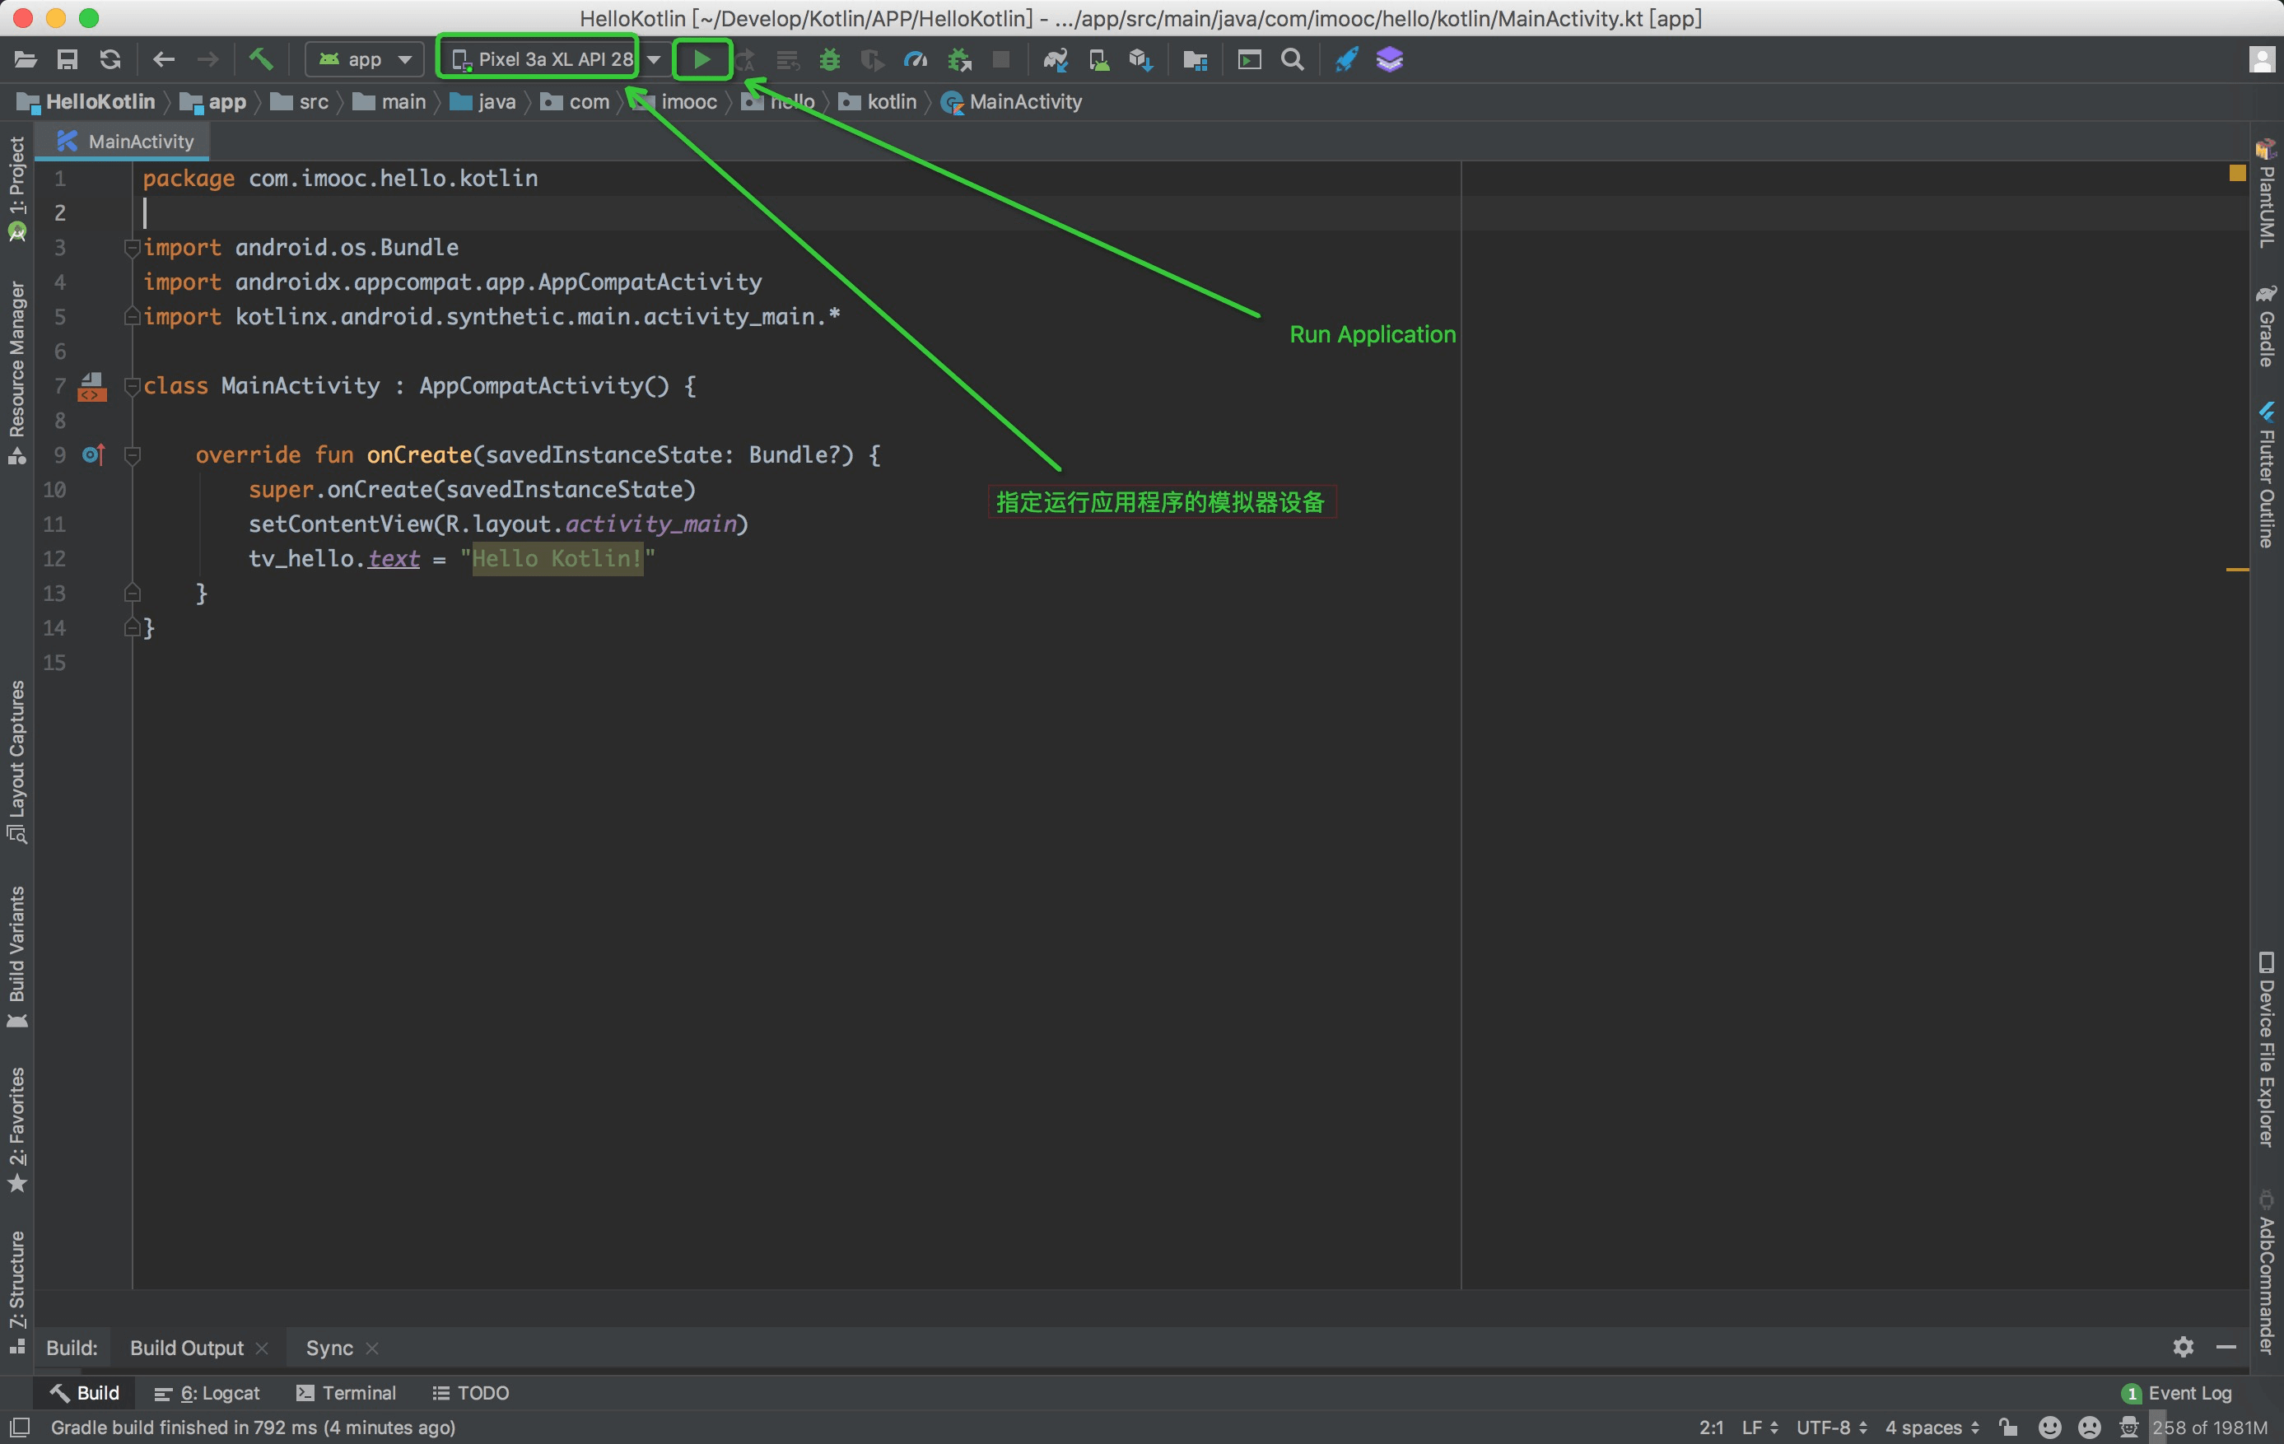Navigate back with the left arrow

pos(164,60)
